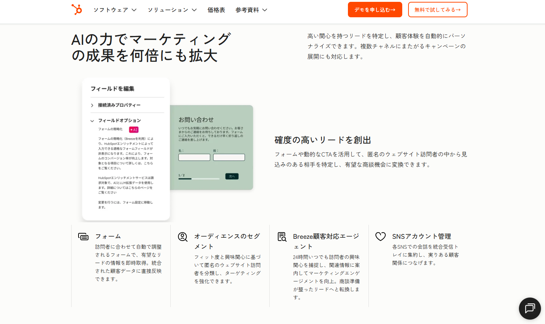Open the 参考資料 dropdown menu
The width and height of the screenshot is (545, 324).
251,10
